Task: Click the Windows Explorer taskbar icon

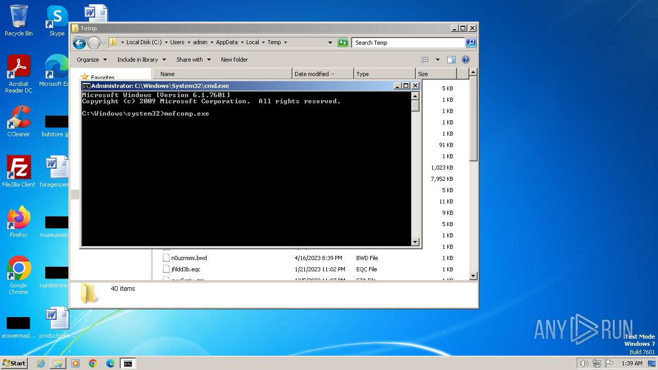Action: pyautogui.click(x=58, y=363)
